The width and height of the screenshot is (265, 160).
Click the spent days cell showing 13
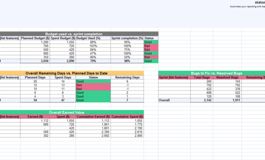[63, 85]
